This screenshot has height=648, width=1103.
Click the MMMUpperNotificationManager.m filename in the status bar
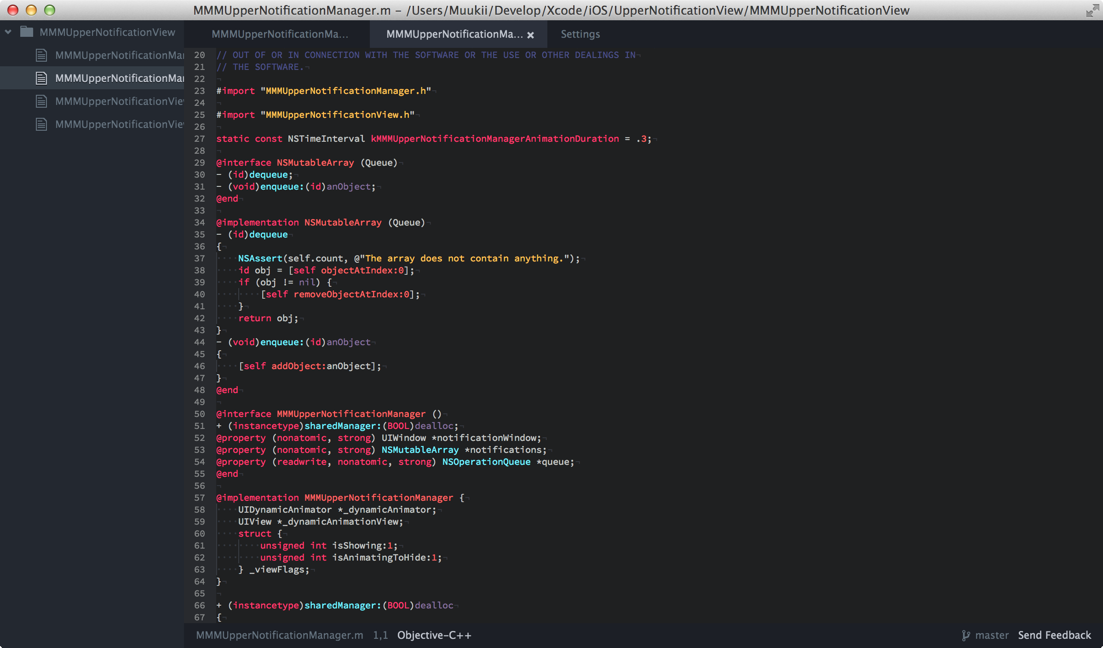[x=279, y=635]
